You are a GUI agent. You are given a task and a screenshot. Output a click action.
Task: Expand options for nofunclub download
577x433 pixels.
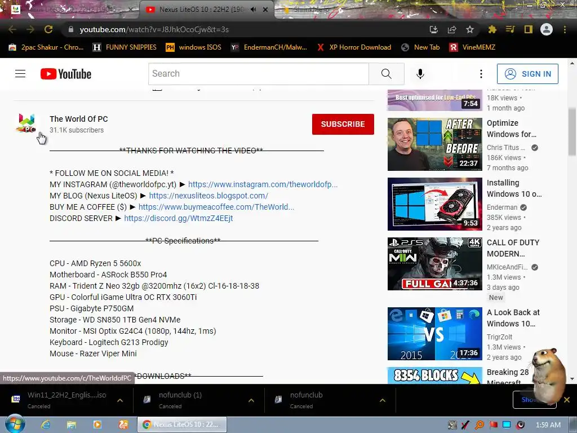point(383,400)
